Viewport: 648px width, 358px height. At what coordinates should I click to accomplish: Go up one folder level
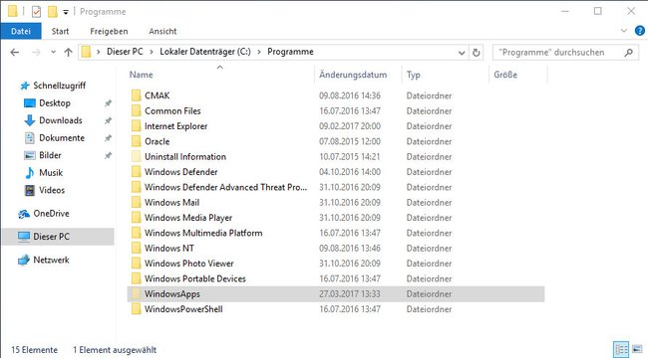click(68, 52)
